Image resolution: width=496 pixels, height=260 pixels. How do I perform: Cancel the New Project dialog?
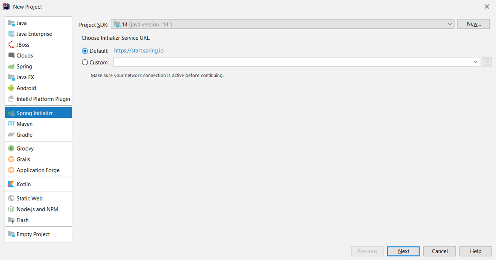pyautogui.click(x=439, y=251)
